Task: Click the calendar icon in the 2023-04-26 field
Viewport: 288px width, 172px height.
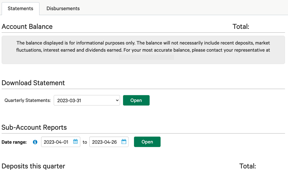Action: click(x=124, y=142)
